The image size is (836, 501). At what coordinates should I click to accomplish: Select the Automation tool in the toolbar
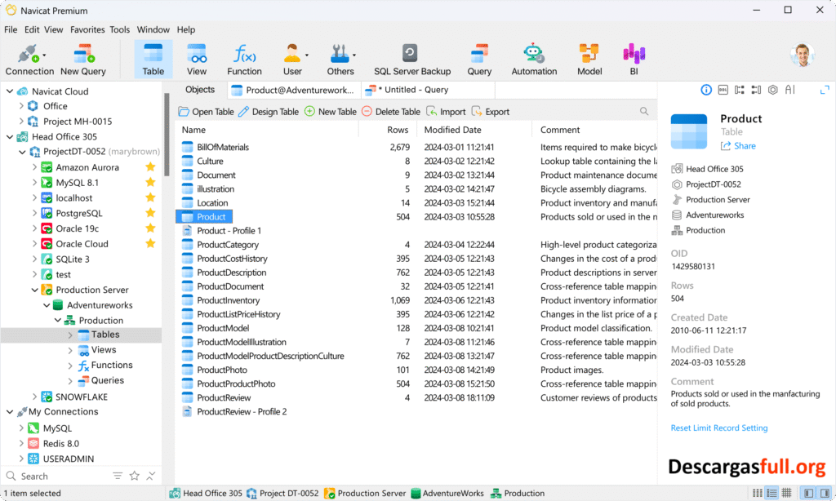click(x=534, y=57)
